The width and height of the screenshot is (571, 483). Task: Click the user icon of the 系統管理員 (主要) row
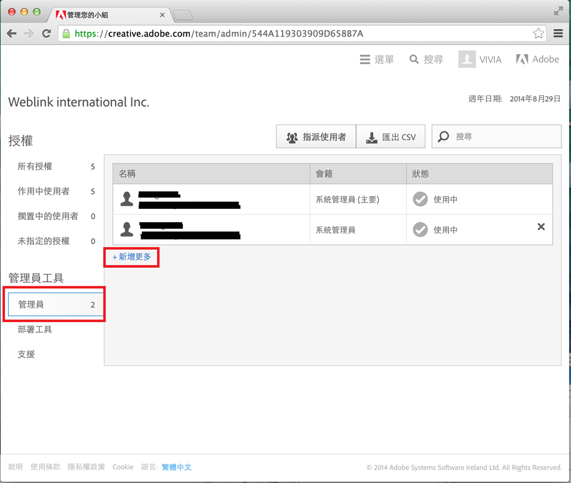[127, 199]
